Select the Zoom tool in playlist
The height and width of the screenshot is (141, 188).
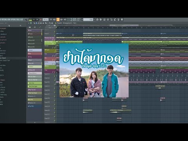coord(50,23)
